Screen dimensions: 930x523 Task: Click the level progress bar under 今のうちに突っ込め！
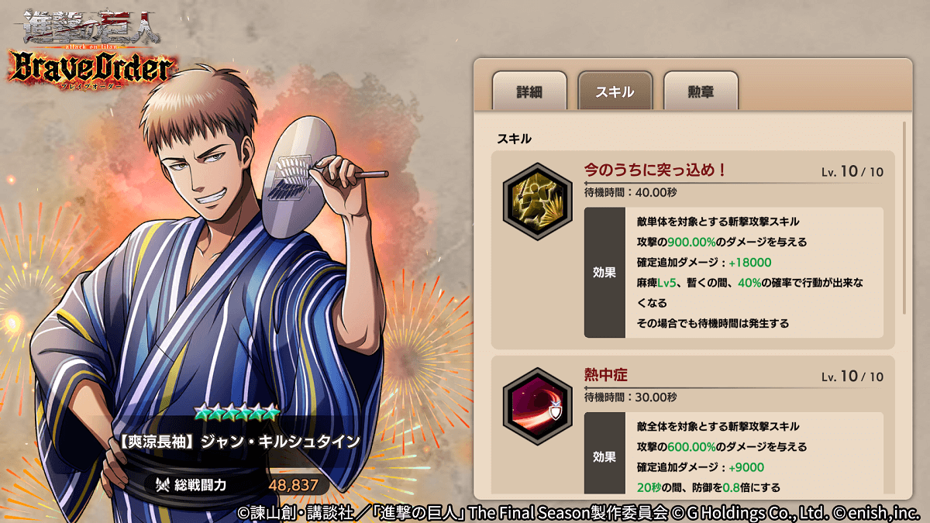pos(733,182)
